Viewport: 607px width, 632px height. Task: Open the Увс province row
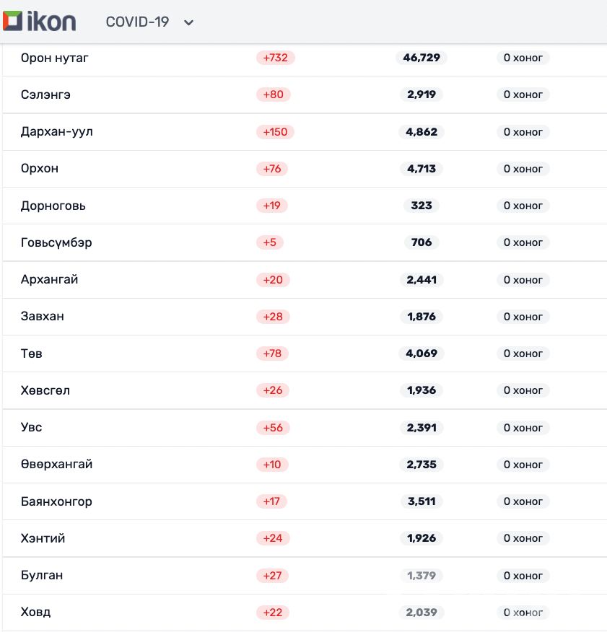[x=32, y=427]
